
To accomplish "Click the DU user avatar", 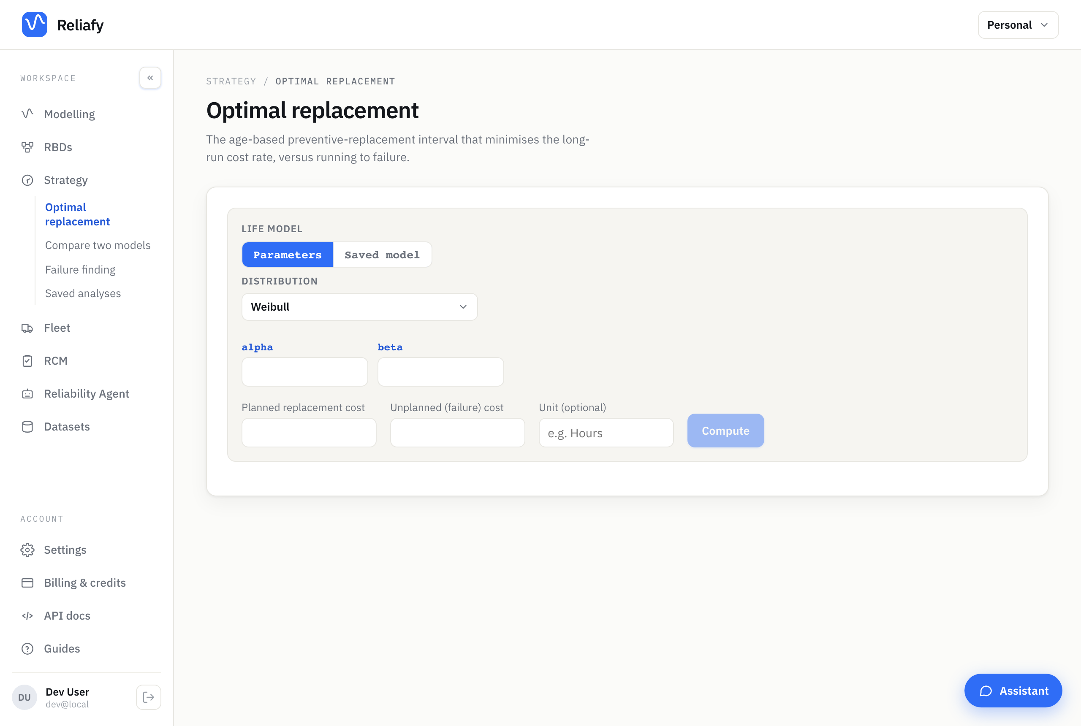I will (24, 697).
